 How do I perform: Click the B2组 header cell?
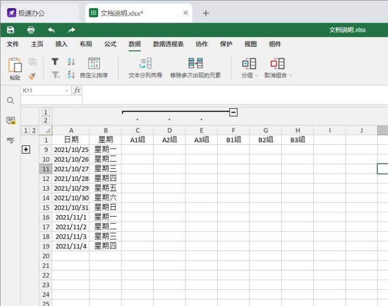pyautogui.click(x=266, y=140)
